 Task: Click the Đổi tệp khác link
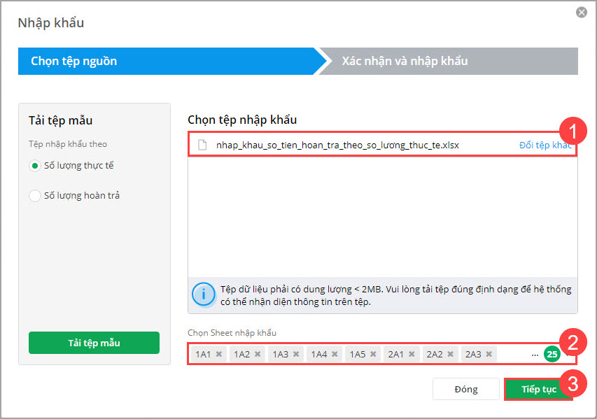click(545, 145)
